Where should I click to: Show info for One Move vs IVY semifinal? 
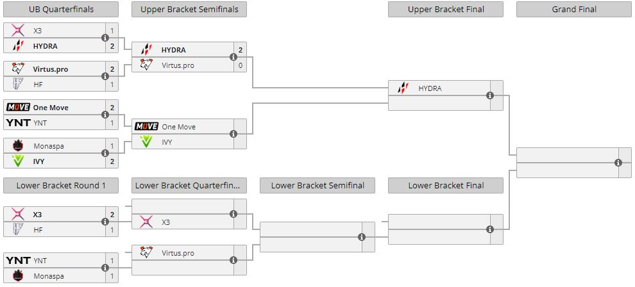(x=233, y=134)
